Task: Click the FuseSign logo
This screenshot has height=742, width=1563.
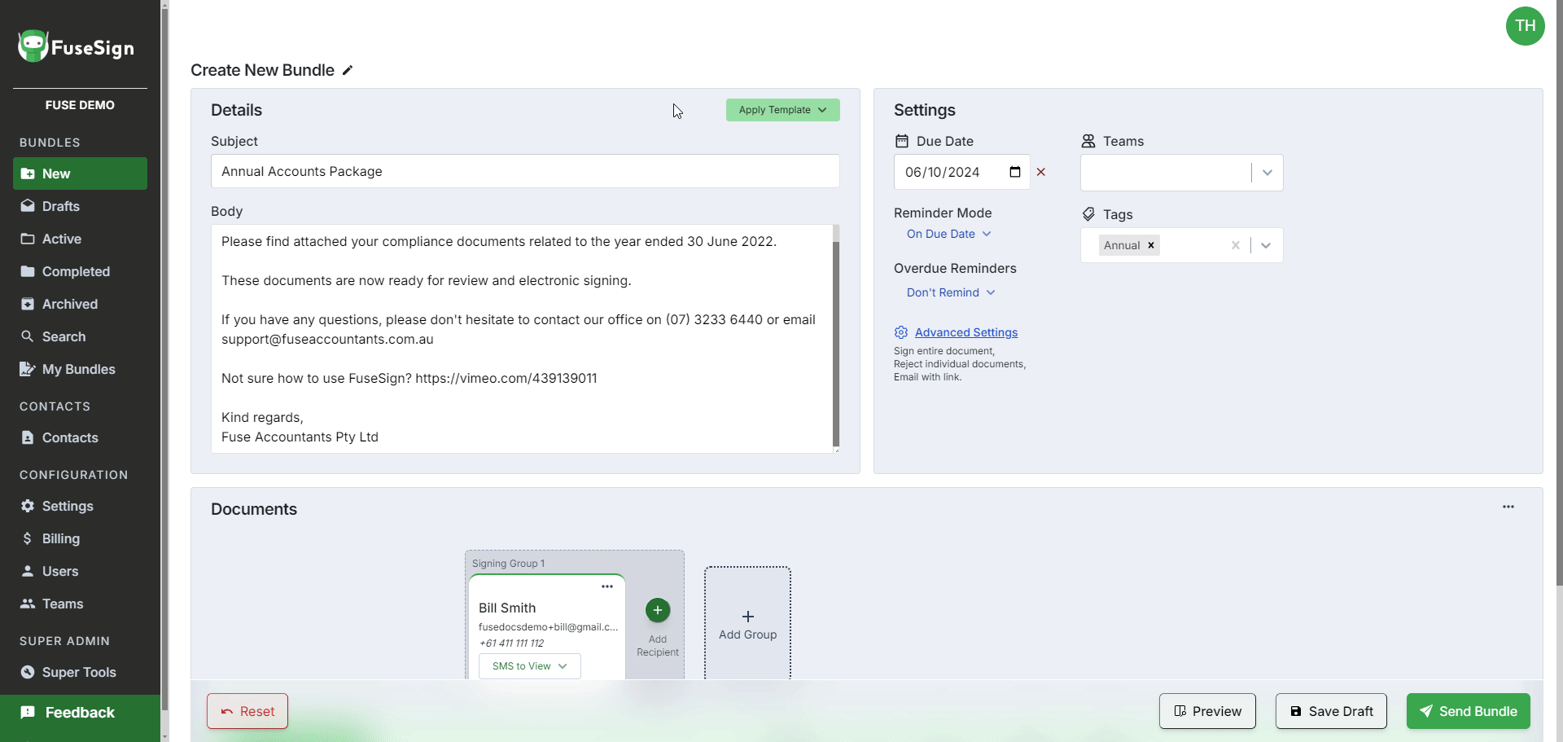Action: tap(75, 46)
